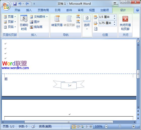Select the 视图 tab
This screenshot has width=141, height=130.
(92, 10)
